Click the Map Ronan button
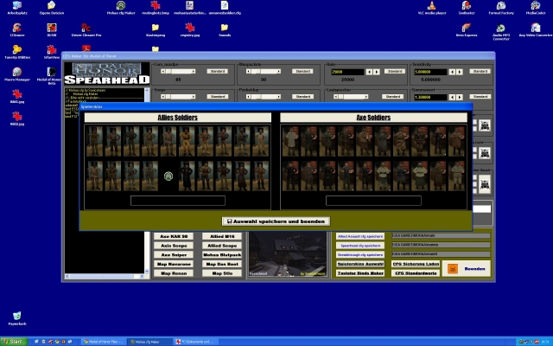Screen dimensions: 553x346 tap(174, 273)
